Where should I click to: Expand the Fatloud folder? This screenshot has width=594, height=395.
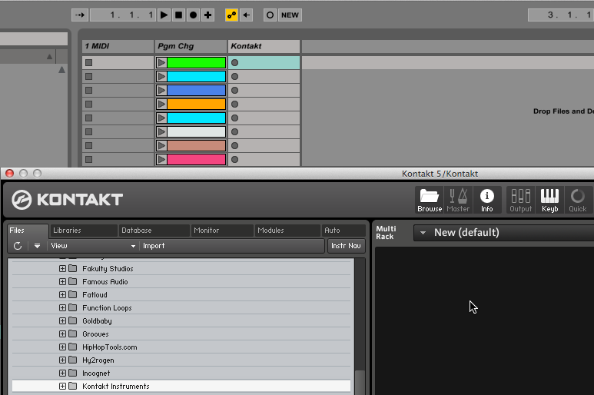click(62, 294)
